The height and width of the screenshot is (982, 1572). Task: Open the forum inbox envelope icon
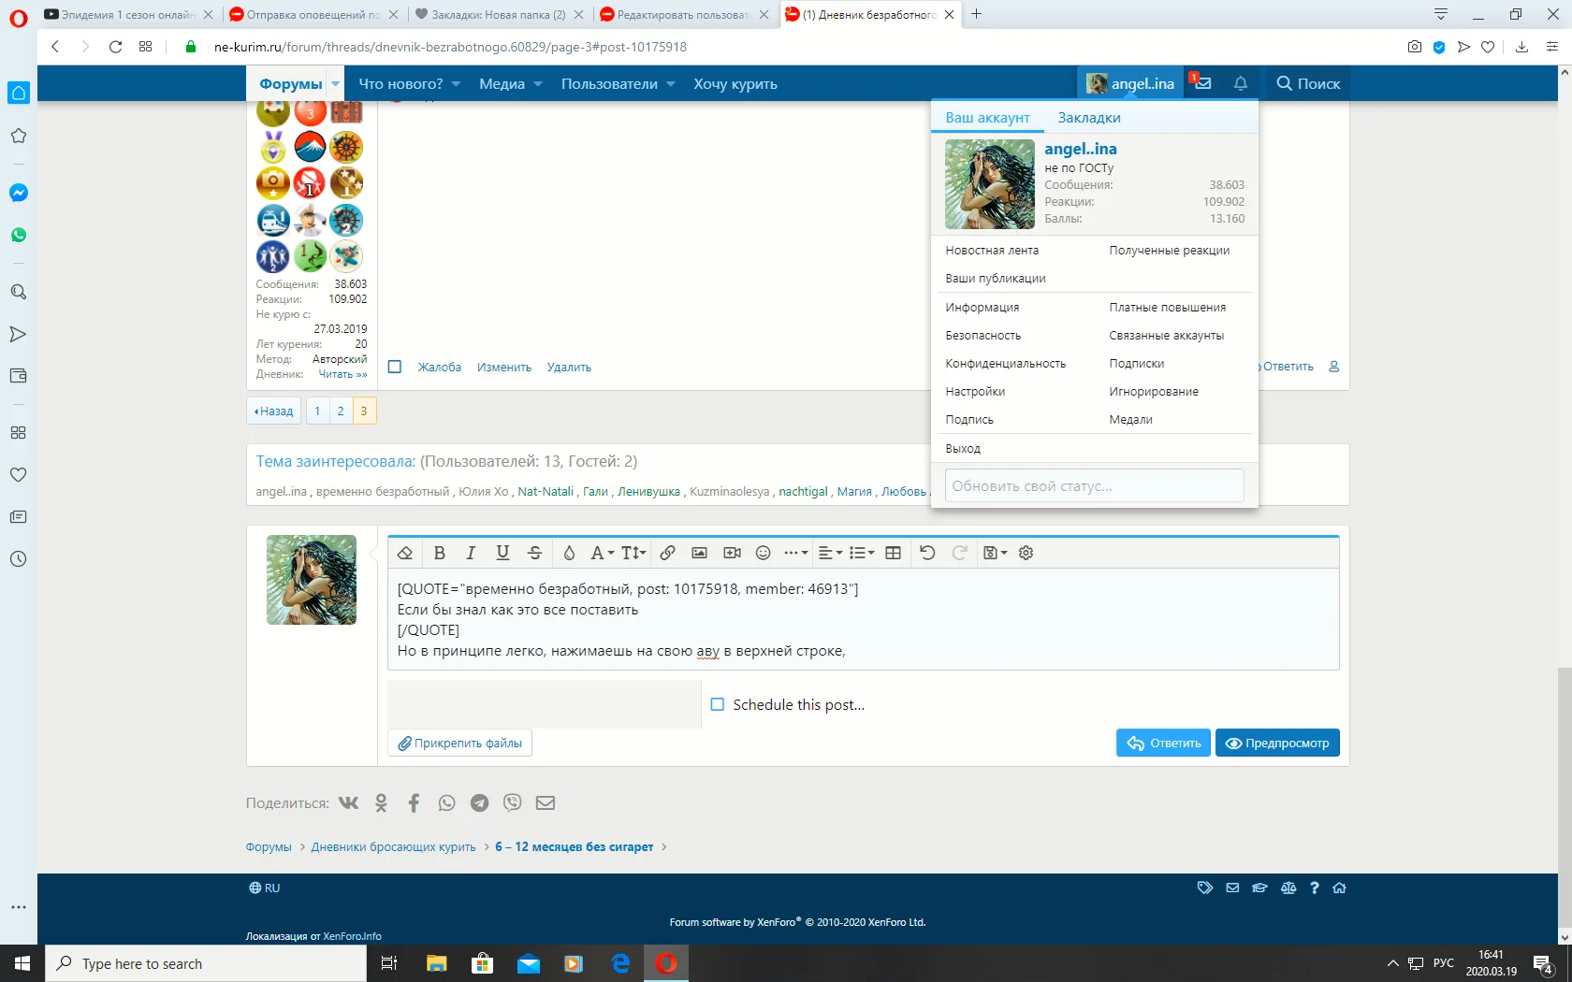point(1202,83)
